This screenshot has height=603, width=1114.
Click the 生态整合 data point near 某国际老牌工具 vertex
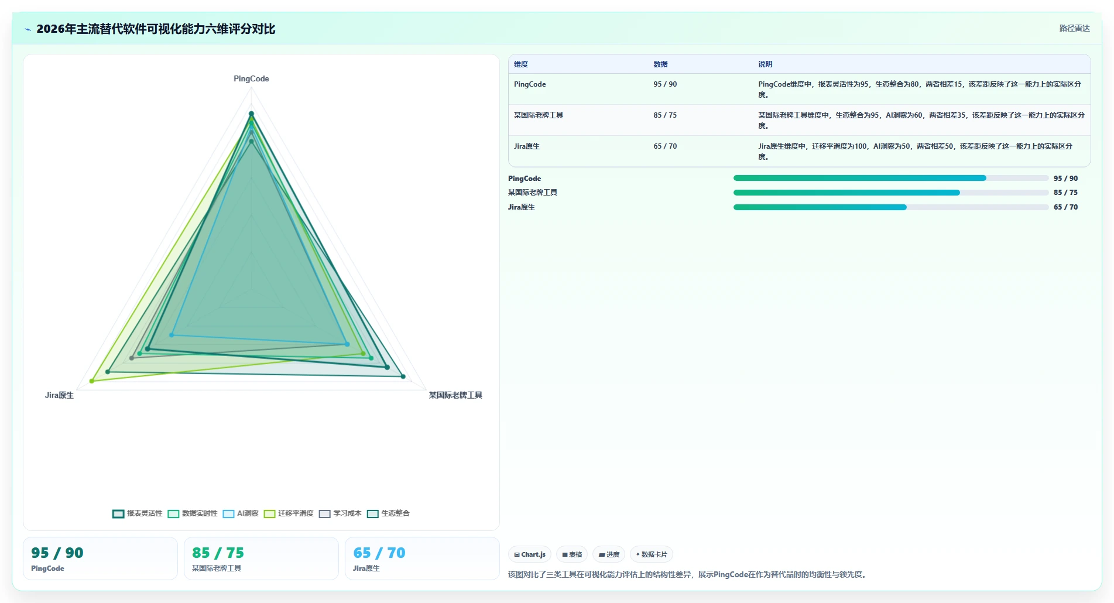(x=403, y=376)
